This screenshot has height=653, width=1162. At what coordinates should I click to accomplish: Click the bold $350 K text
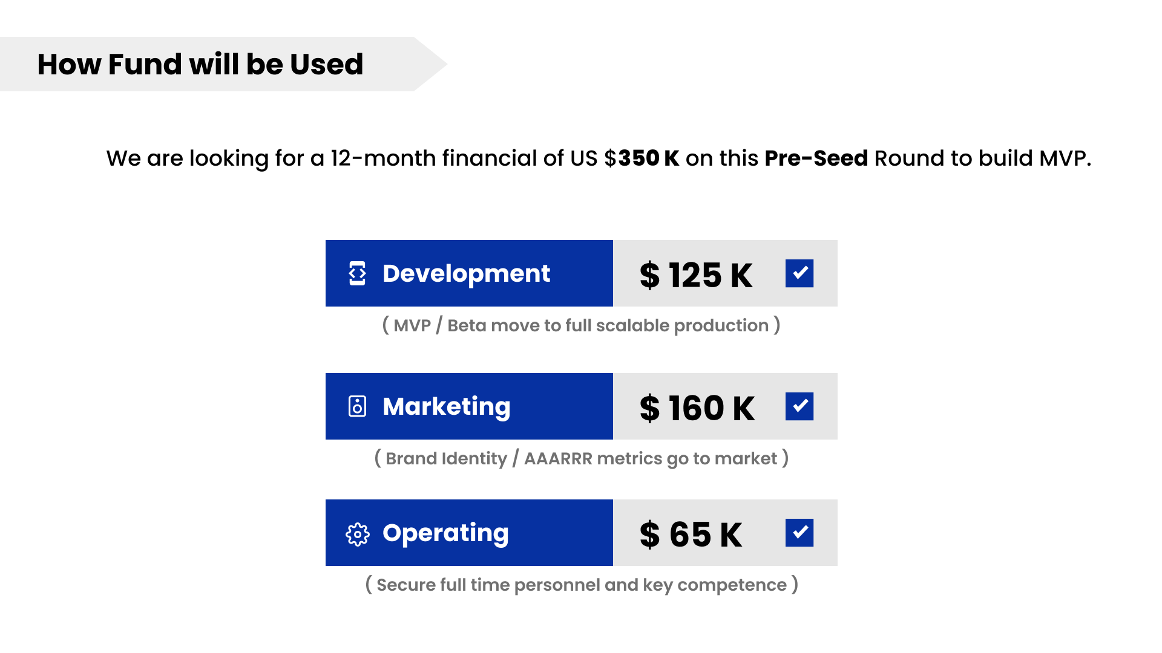tap(648, 158)
